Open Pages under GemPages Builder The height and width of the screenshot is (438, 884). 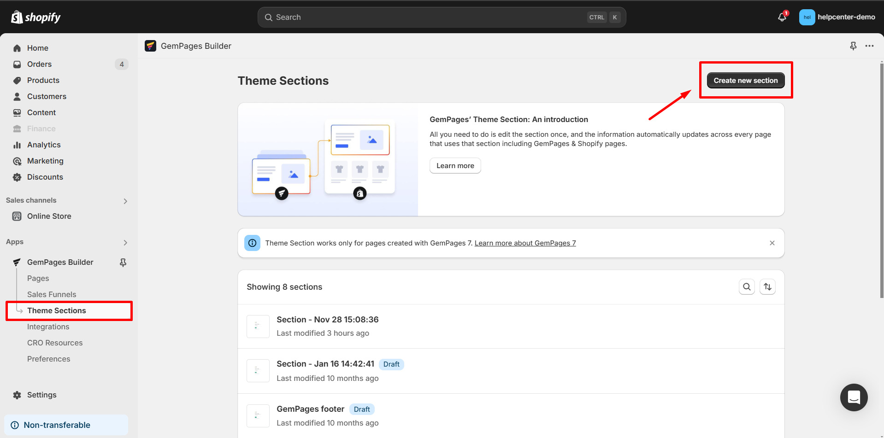pyautogui.click(x=38, y=278)
